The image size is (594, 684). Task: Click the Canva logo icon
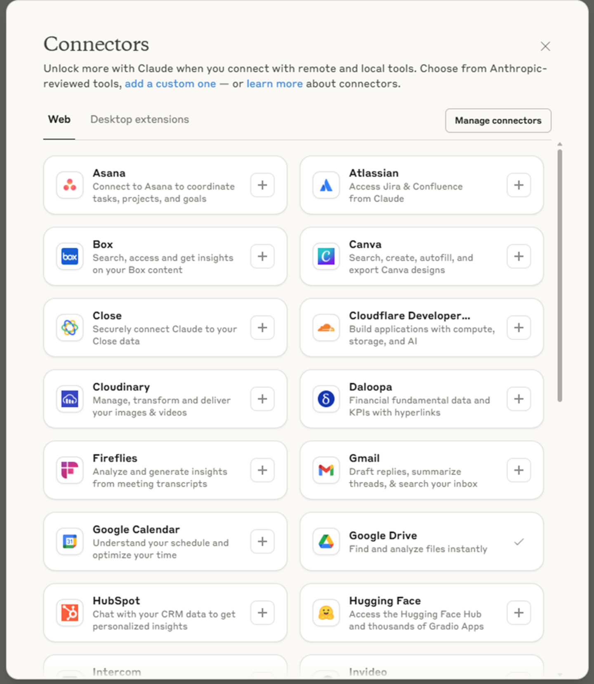coord(326,256)
